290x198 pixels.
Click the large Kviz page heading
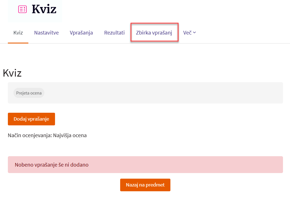(12, 73)
